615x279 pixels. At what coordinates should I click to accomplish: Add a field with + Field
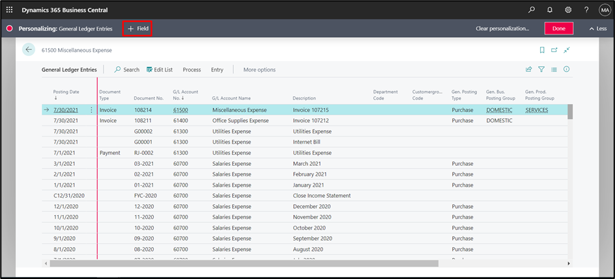[x=137, y=29]
